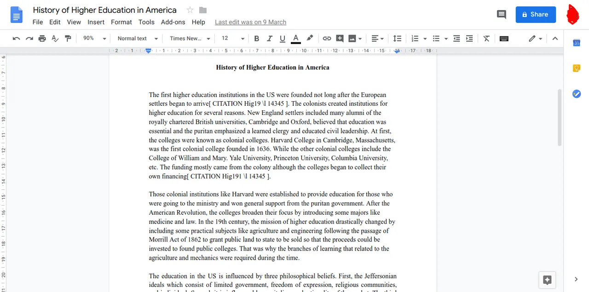Open the Format menu
Screen dimensions: 589x292
coord(121,22)
